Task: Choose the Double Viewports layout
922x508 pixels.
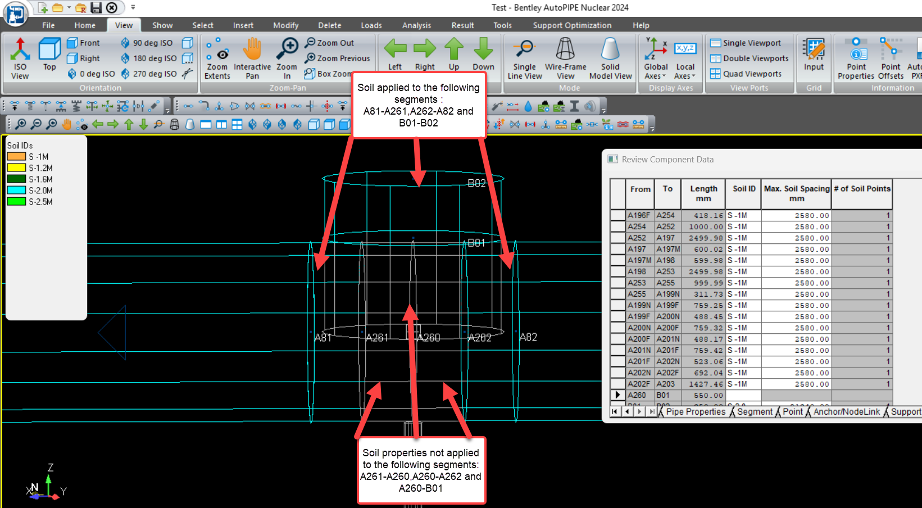Action: point(749,58)
